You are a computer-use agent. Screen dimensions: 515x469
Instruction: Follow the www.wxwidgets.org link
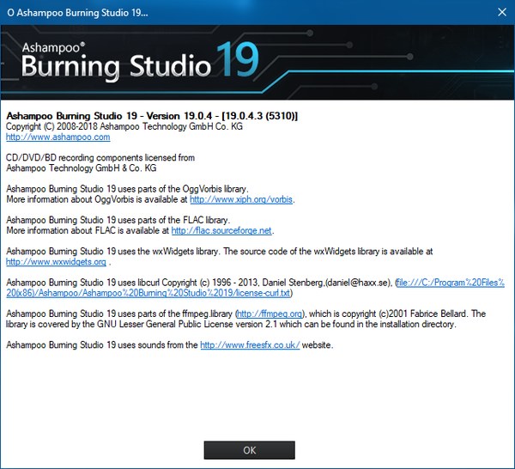tap(56, 262)
